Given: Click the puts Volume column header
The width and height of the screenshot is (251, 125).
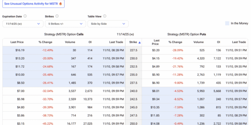Looking at the screenshot, I should pyautogui.click(x=198, y=42).
